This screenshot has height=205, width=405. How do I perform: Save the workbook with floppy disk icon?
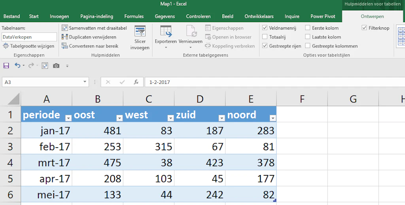tap(6, 66)
